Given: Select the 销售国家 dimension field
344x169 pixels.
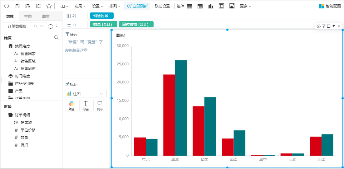Looking at the screenshot, I should click(x=28, y=54).
